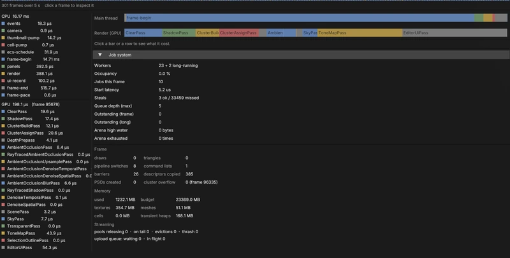Click the Steals 3 ok / 33459 missed value

point(179,98)
